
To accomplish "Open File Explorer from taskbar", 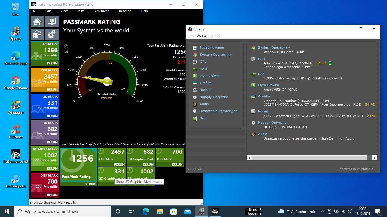I will (160, 211).
